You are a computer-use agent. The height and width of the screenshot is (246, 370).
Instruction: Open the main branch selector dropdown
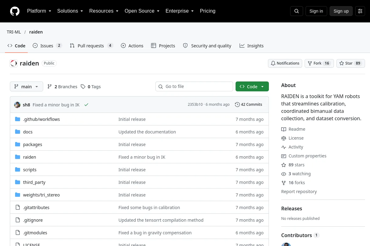[x=27, y=86]
